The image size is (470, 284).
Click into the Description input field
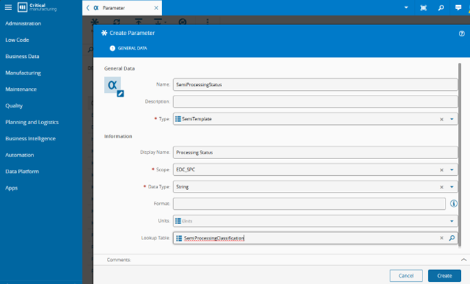pos(315,102)
